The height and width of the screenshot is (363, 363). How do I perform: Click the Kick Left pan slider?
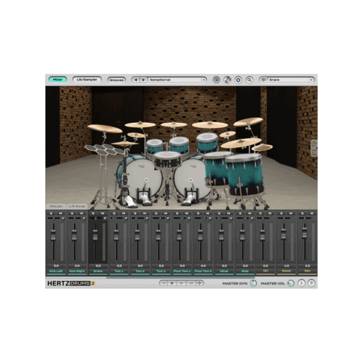pos(54,218)
